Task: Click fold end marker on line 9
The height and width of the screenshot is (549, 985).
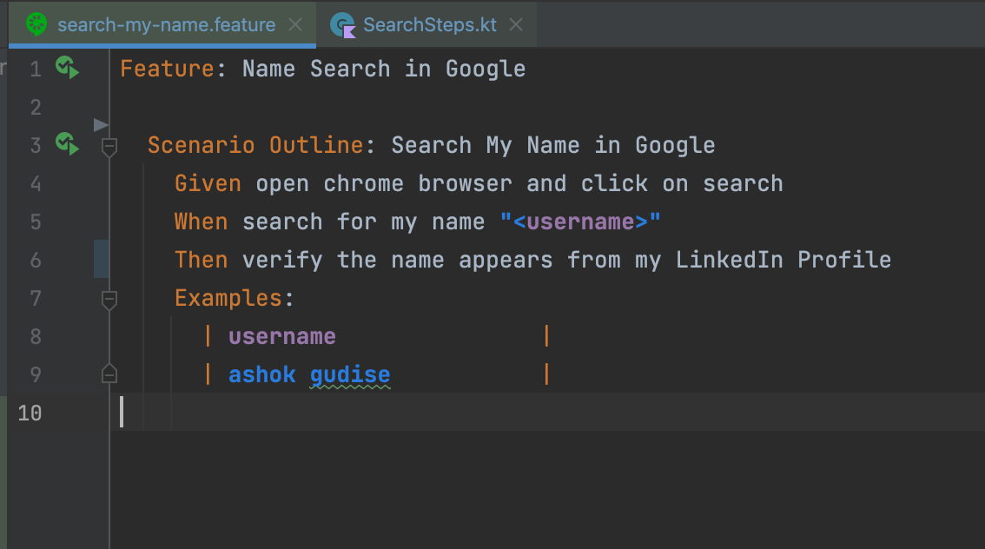Action: pyautogui.click(x=109, y=374)
